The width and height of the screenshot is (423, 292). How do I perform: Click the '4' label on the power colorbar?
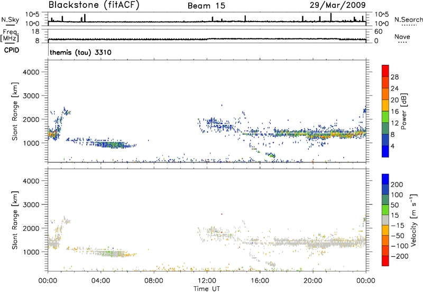tap(393, 147)
